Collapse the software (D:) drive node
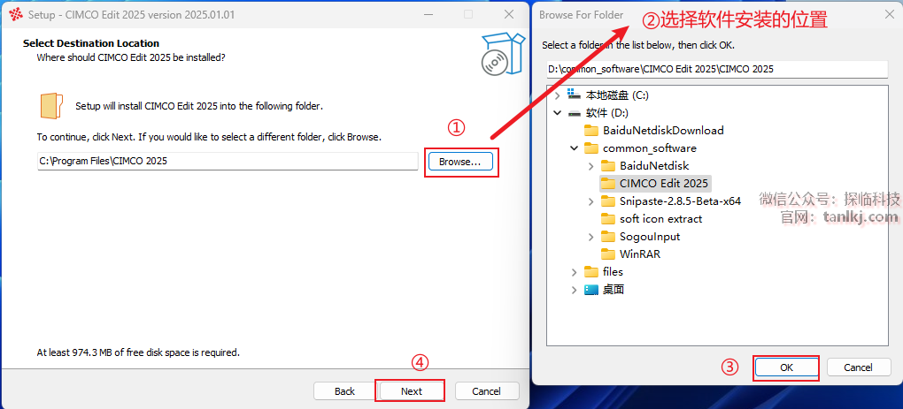Viewport: 903px width, 409px height. pyautogui.click(x=557, y=112)
